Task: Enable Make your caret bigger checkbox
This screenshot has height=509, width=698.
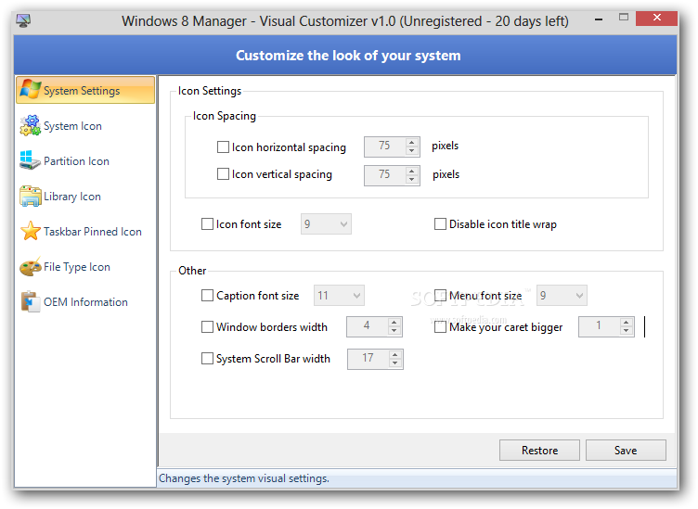Action: (x=440, y=326)
